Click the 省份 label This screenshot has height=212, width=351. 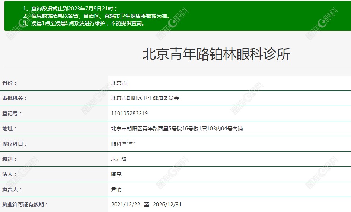[x=9, y=83]
